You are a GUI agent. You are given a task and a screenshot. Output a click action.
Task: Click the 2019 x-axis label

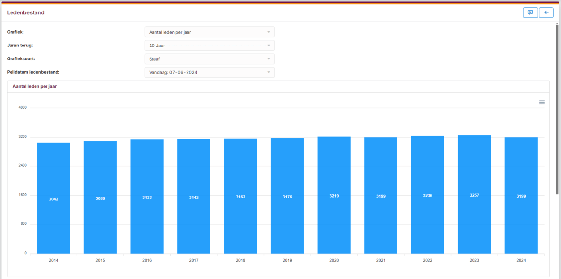pos(287,261)
